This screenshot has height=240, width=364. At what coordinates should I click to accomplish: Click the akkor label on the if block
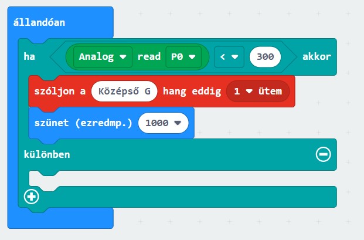(x=317, y=57)
